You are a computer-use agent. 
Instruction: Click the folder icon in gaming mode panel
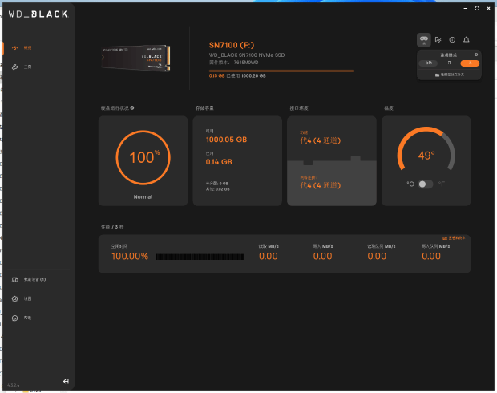click(x=437, y=75)
